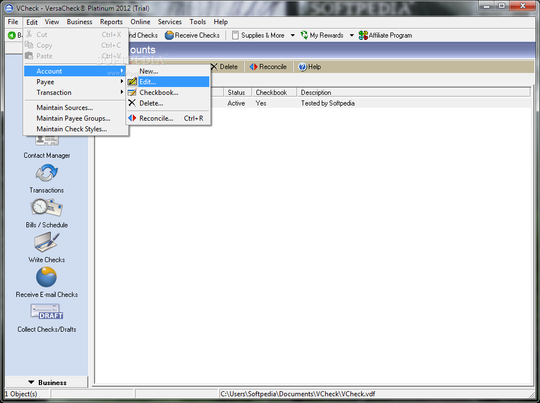Select Reconcile... Ctrl+R menu entry
The width and height of the screenshot is (540, 403).
point(168,118)
